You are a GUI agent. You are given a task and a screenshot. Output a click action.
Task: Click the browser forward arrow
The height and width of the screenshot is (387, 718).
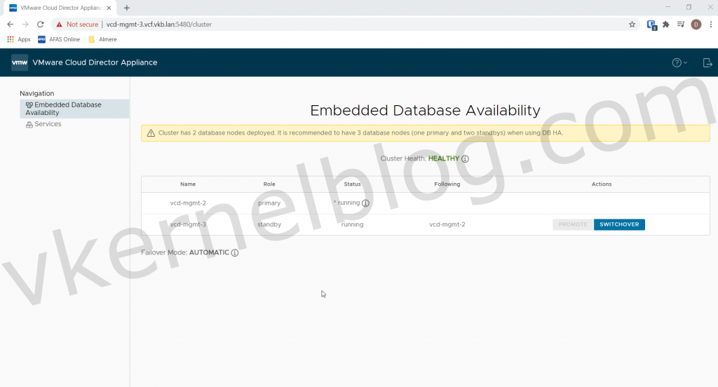pyautogui.click(x=25, y=25)
